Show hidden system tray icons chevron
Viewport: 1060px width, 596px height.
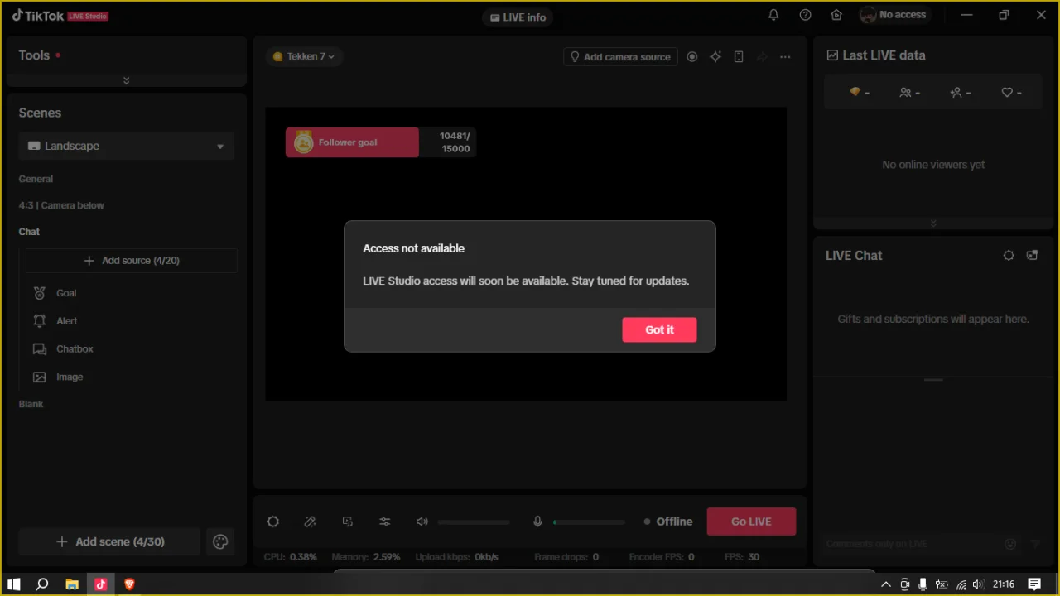tap(886, 584)
